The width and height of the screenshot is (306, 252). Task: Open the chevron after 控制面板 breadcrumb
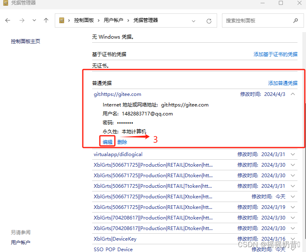coord(99,21)
